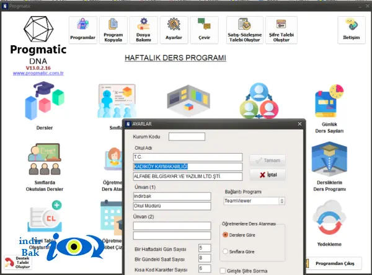
Task: Open the Programlar toolbar icon
Action: [x=83, y=30]
